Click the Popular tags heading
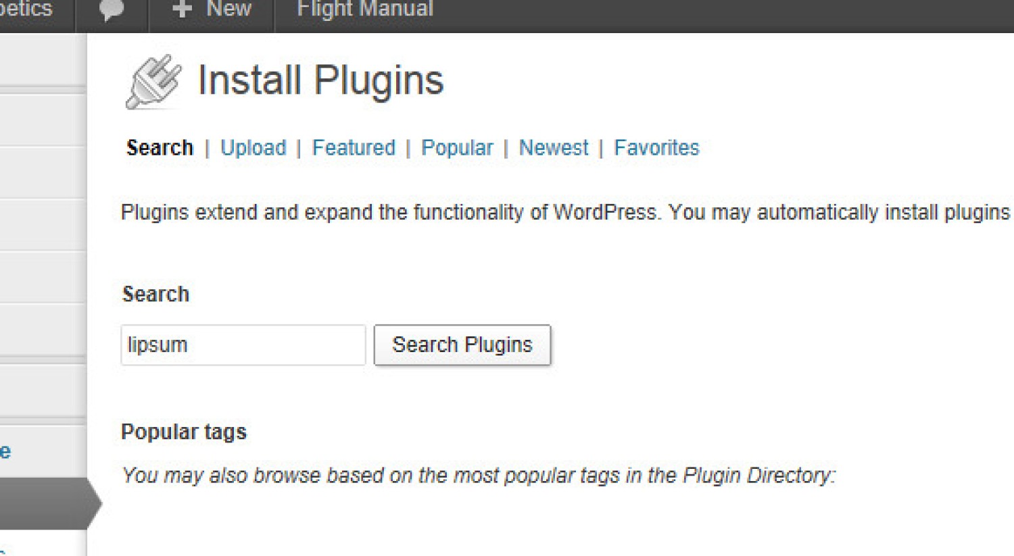Image resolution: width=1014 pixels, height=556 pixels. 184,432
